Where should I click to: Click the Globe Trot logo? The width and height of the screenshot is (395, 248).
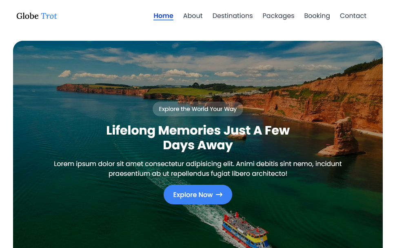pyautogui.click(x=37, y=16)
